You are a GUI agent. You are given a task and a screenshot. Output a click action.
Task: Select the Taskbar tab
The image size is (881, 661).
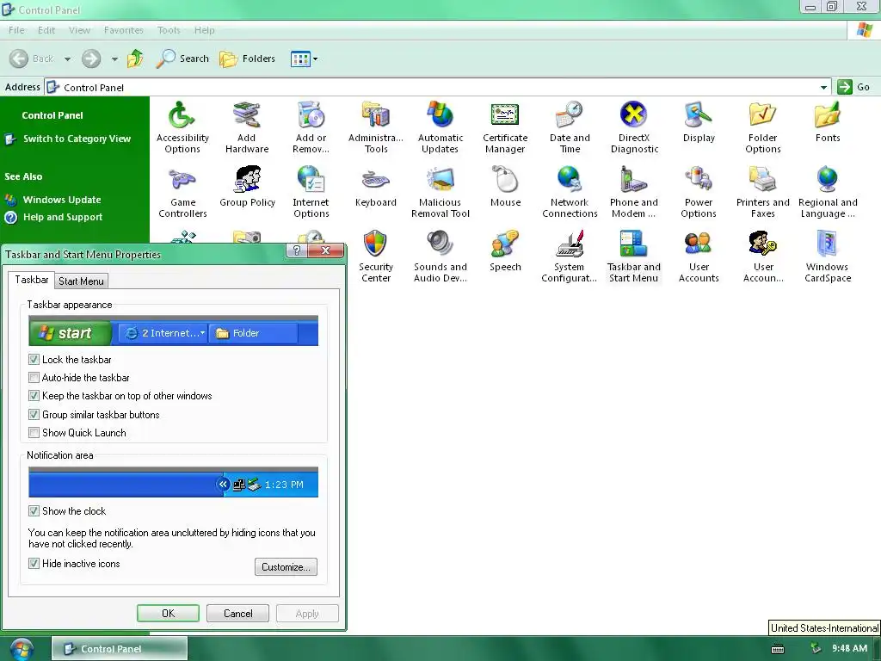pos(32,280)
